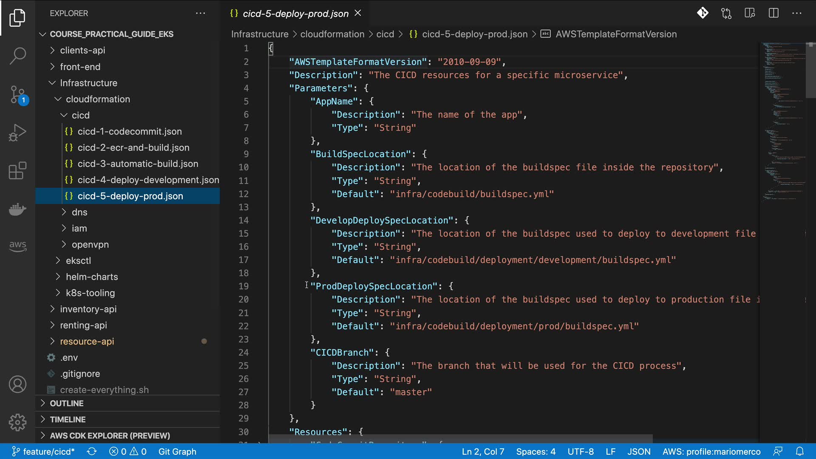Open Run and Debug view

tap(17, 133)
